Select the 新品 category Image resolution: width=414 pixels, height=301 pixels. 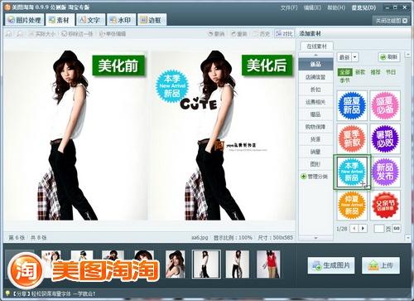click(x=315, y=64)
